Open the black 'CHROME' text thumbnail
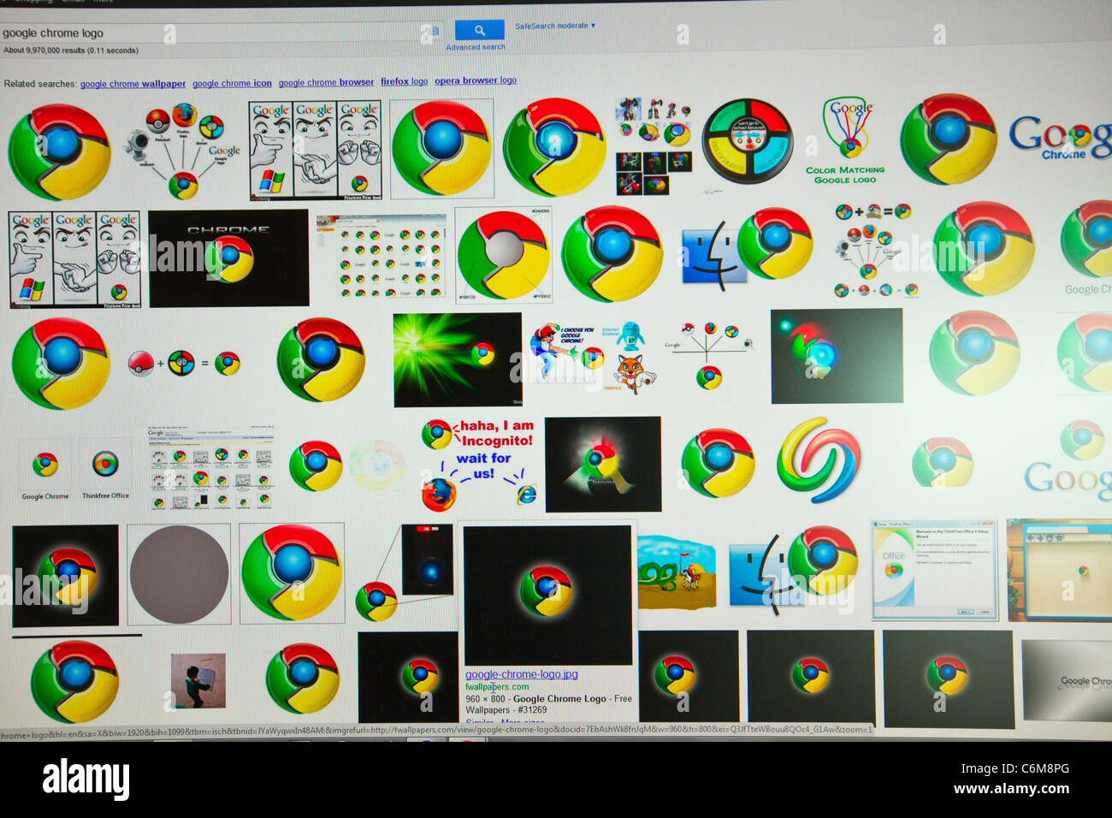This screenshot has height=818, width=1112. [x=228, y=258]
